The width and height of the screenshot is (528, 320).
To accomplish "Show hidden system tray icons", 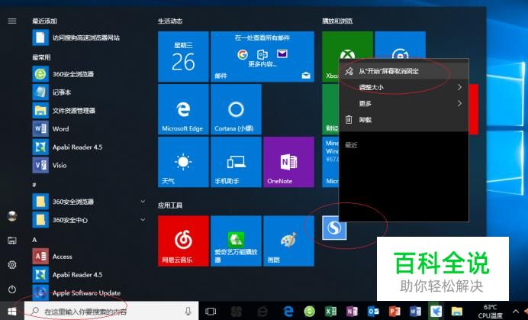I will coord(516,311).
